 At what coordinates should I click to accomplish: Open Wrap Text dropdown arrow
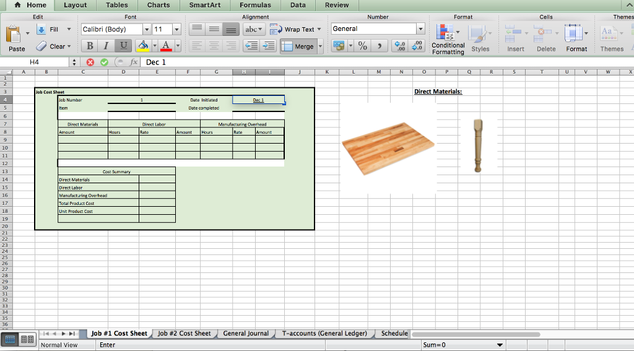point(319,29)
